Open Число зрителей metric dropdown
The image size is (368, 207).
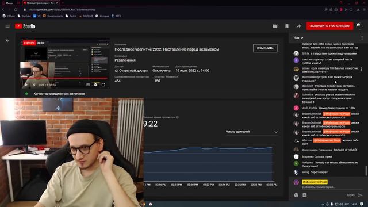(x=252, y=132)
